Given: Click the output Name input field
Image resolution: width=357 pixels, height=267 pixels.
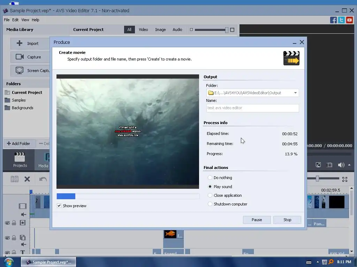Looking at the screenshot, I should pos(252,108).
